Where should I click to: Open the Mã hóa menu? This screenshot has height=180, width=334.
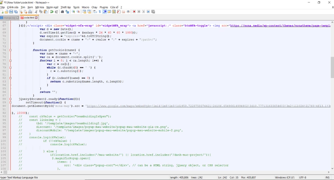(x=39, y=7)
